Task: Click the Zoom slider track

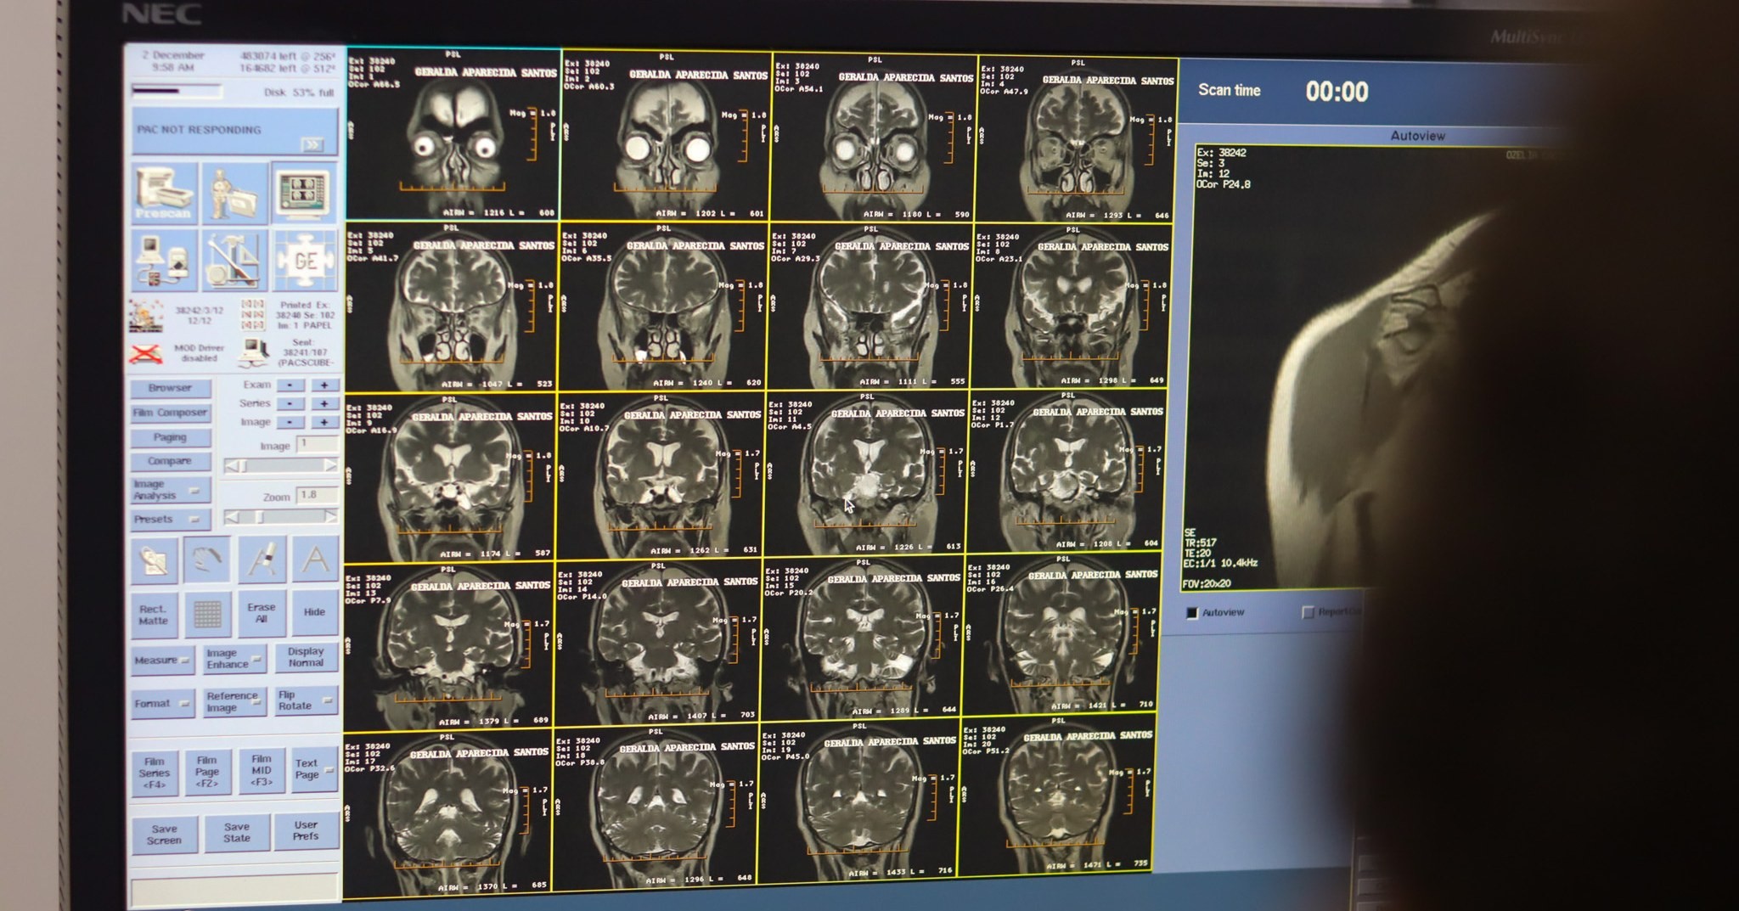Action: click(x=281, y=516)
